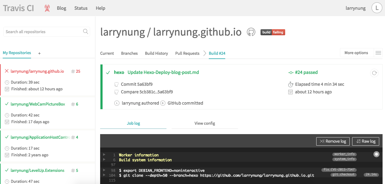
Task: Click the Update Hexo-Deploy-blog-post.md commit title
Action: [x=163, y=72]
